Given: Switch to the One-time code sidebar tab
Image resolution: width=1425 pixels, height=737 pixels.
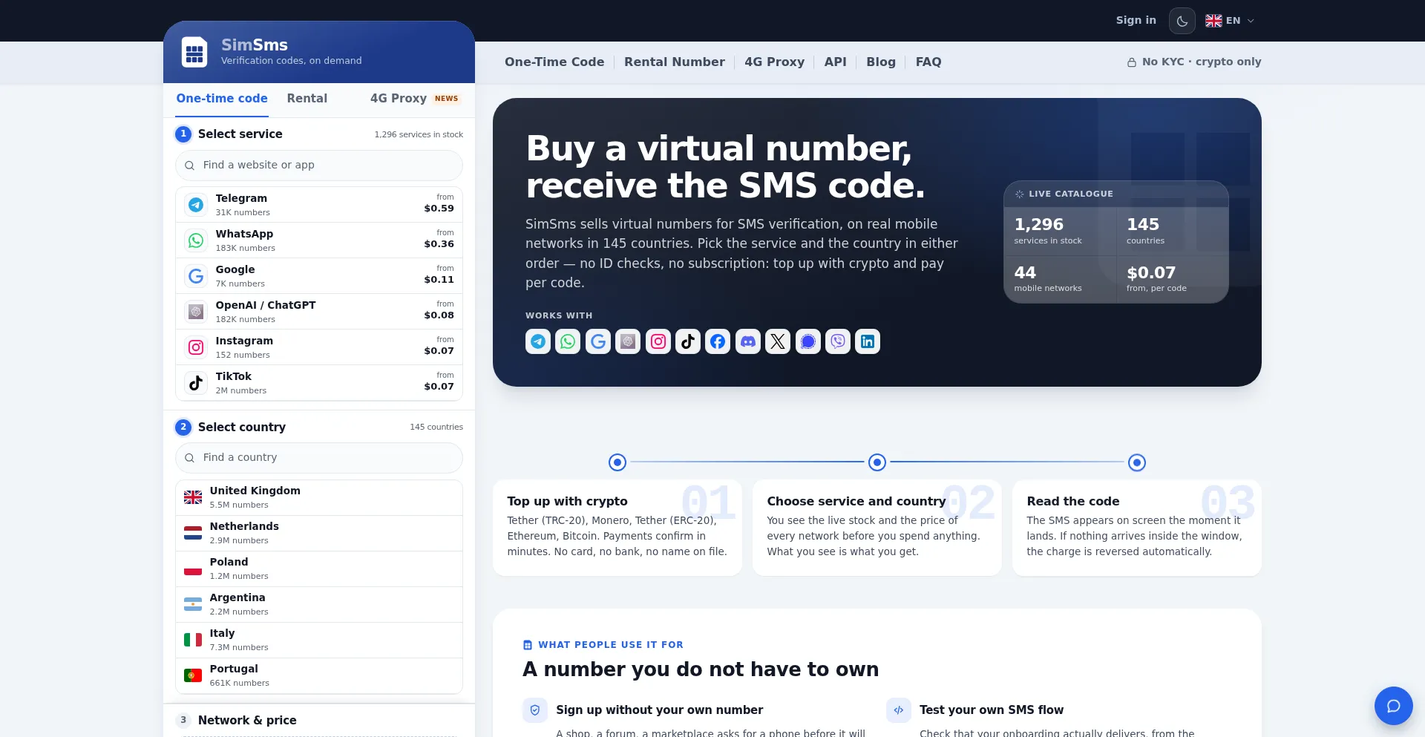Looking at the screenshot, I should [222, 99].
